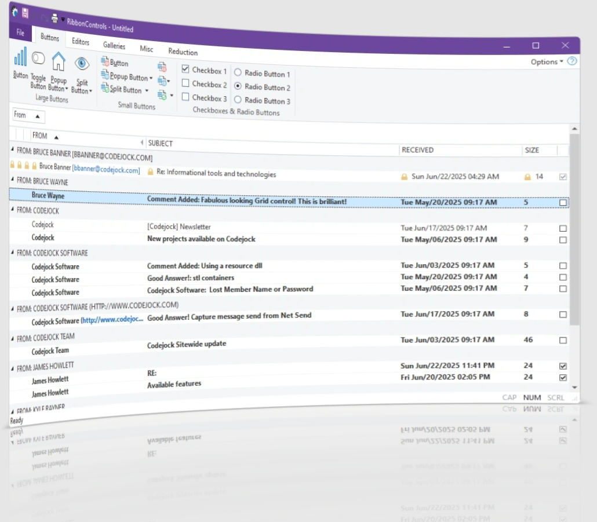Uncheck Checkbox 1
This screenshot has height=522, width=597.
[x=187, y=69]
